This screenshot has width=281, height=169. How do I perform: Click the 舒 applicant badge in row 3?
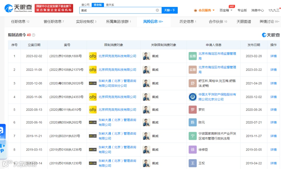pos(193,83)
